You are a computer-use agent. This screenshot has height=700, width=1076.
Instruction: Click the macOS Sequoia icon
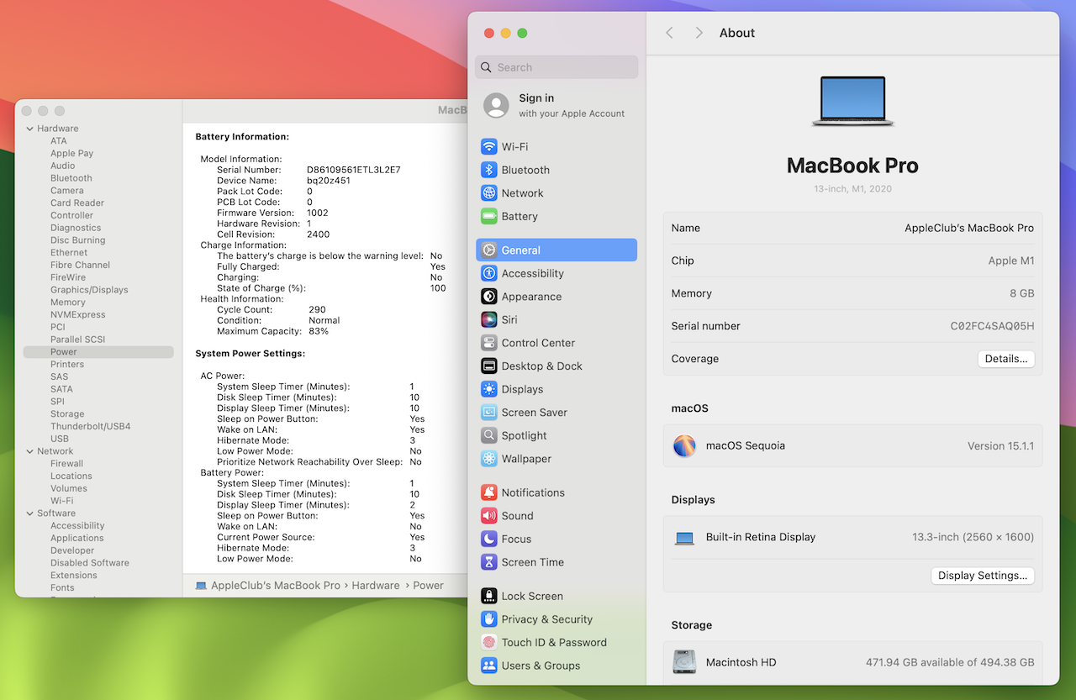pos(684,445)
